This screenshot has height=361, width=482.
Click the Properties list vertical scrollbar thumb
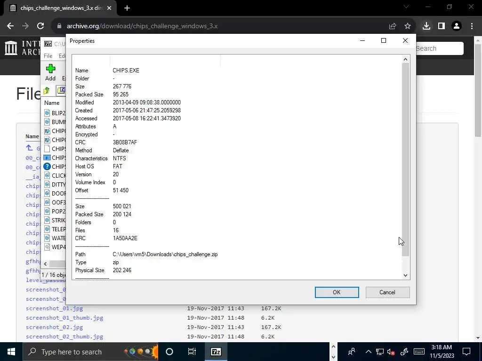[405, 160]
